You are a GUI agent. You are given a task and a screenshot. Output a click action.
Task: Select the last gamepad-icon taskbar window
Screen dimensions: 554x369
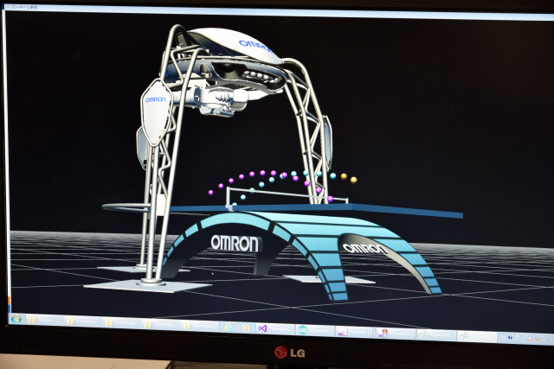(477, 337)
